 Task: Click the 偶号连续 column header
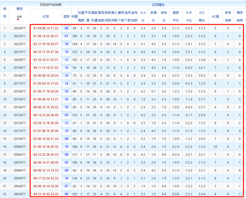tap(240, 17)
